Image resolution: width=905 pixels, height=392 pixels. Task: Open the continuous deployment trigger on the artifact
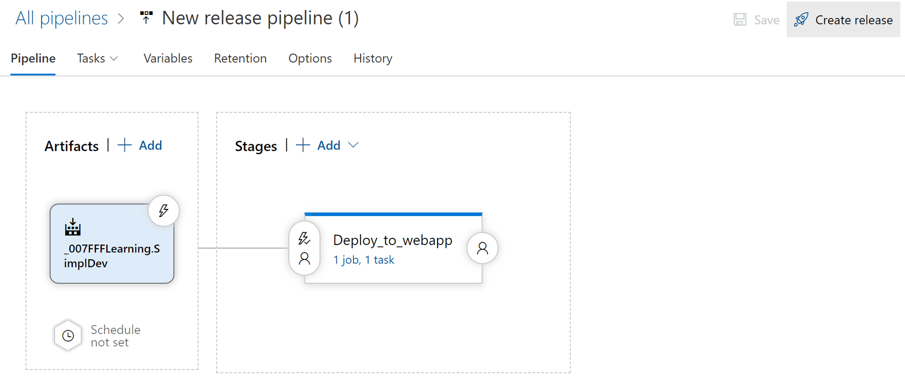pyautogui.click(x=163, y=210)
